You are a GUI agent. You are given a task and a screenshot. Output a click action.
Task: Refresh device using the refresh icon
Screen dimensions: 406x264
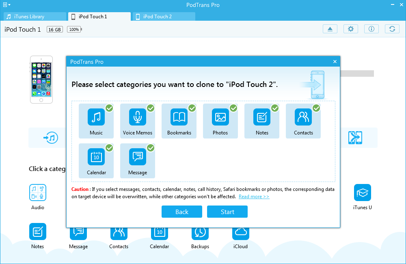(392, 29)
